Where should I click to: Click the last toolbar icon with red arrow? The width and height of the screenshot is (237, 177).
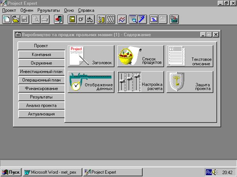(x=174, y=20)
